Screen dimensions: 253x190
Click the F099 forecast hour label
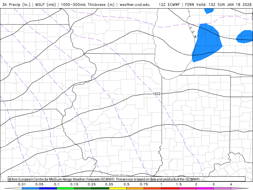[190, 4]
